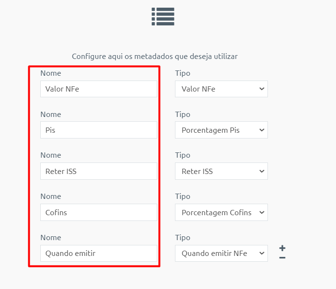Screen dimensions: 336x289
Task: Expand the Porcentagem Cofins type dropdown
Action: (221, 212)
